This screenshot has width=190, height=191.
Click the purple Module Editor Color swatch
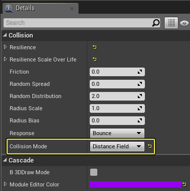[135, 184]
